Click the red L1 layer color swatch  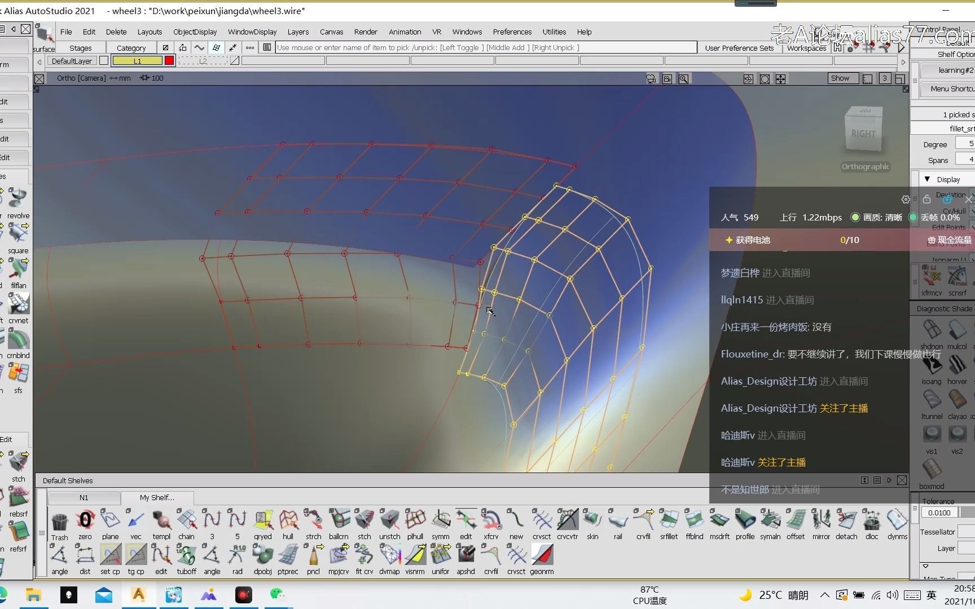(x=169, y=61)
